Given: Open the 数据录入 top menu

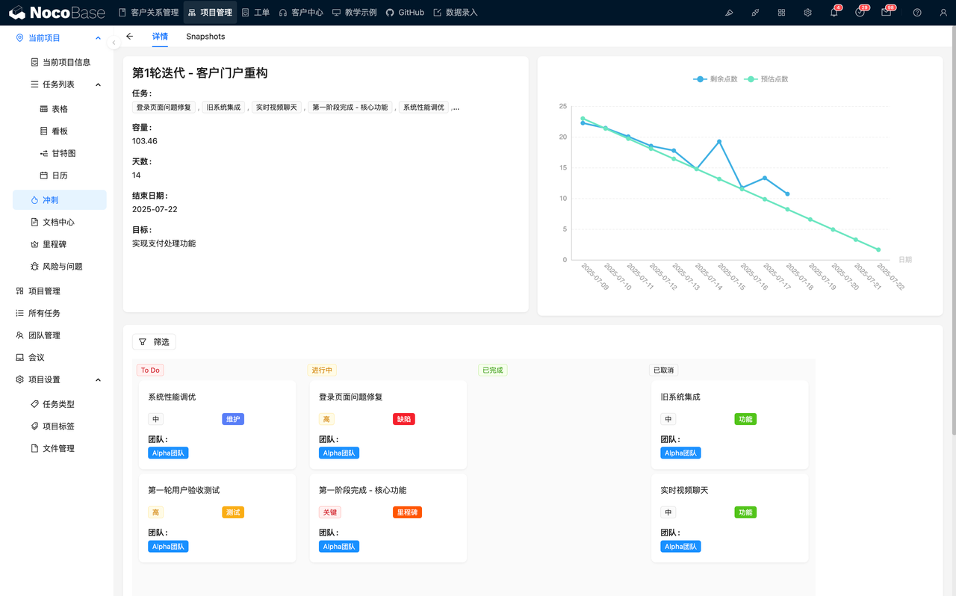Looking at the screenshot, I should pos(455,13).
